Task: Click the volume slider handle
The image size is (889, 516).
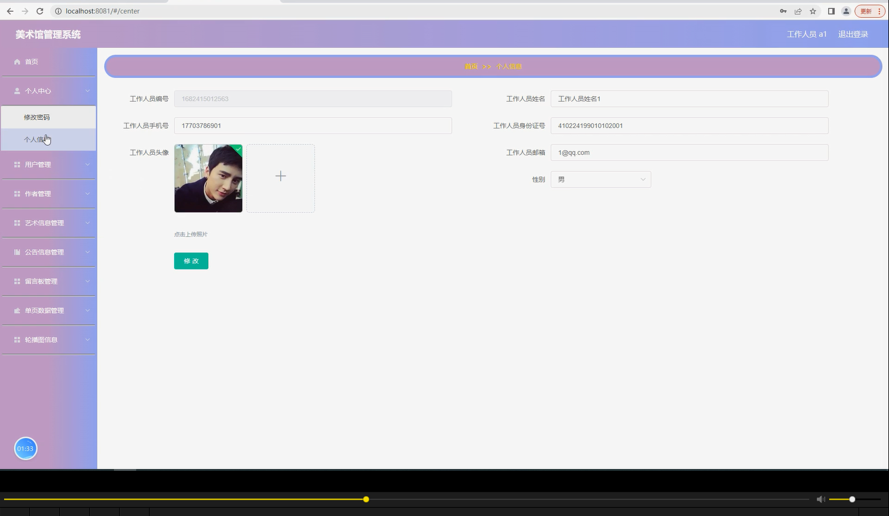Action: pyautogui.click(x=852, y=500)
